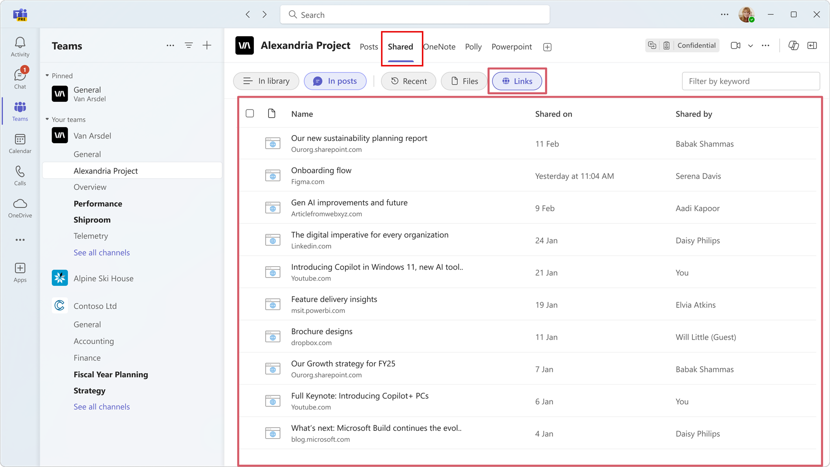The height and width of the screenshot is (467, 830).
Task: Open Our new sustainability planning report link
Action: tap(359, 138)
